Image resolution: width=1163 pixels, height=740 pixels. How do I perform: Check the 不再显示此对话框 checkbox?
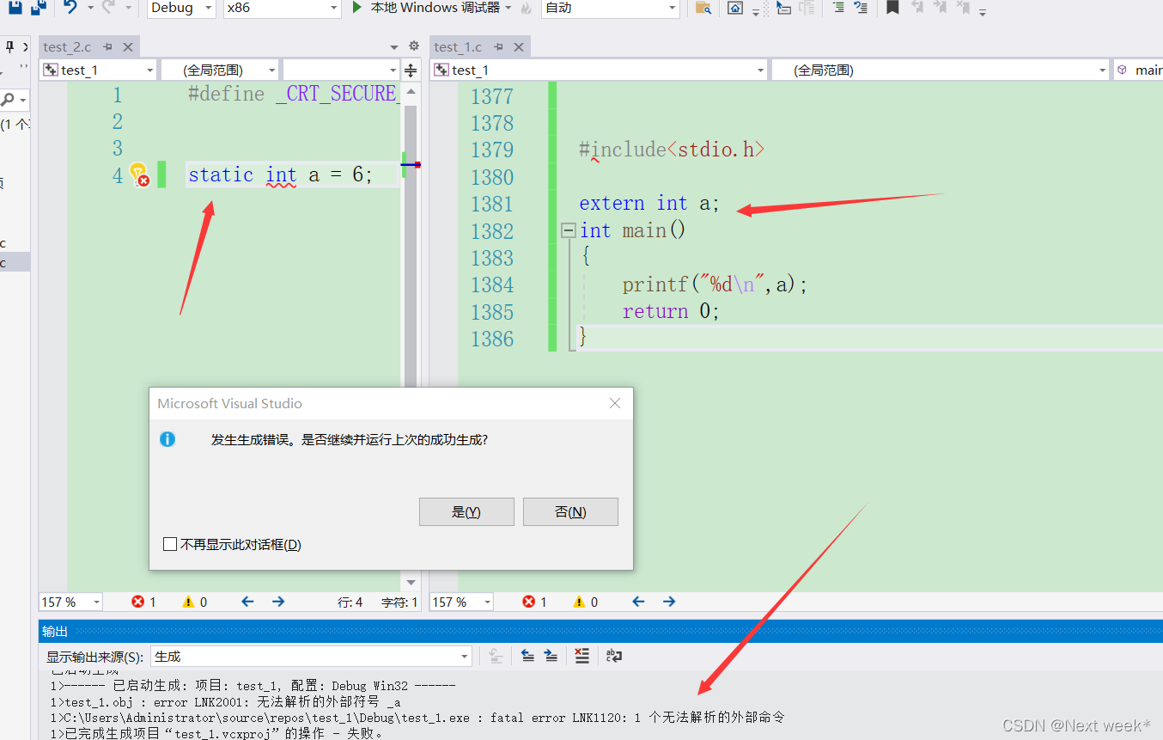click(x=170, y=545)
